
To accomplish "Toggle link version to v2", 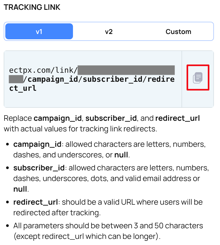I will coord(109,31).
